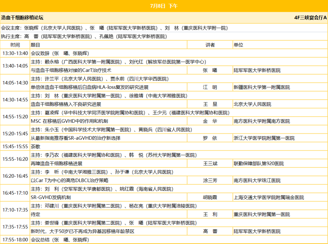Click speaker '张 曦' in the 13:40 row

(x=210, y=70)
